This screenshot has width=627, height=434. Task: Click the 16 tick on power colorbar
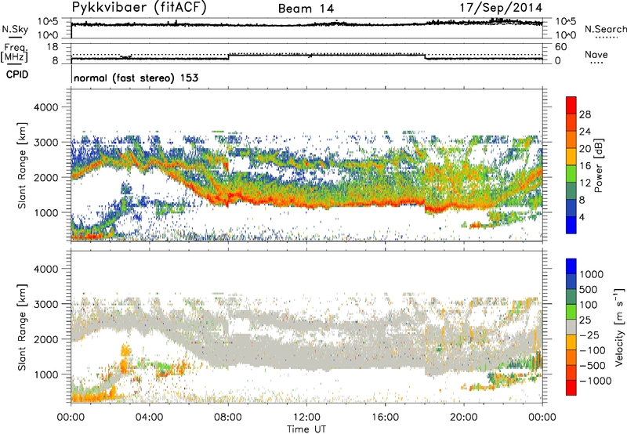(x=585, y=166)
